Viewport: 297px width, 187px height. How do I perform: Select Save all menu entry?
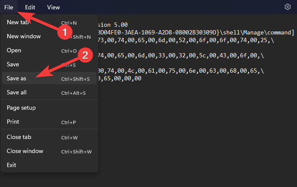point(17,92)
